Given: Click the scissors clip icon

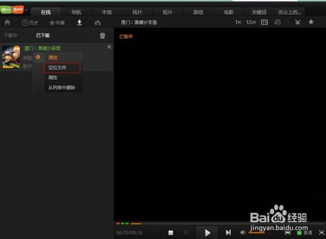Looking at the screenshot, I should coord(297,22).
